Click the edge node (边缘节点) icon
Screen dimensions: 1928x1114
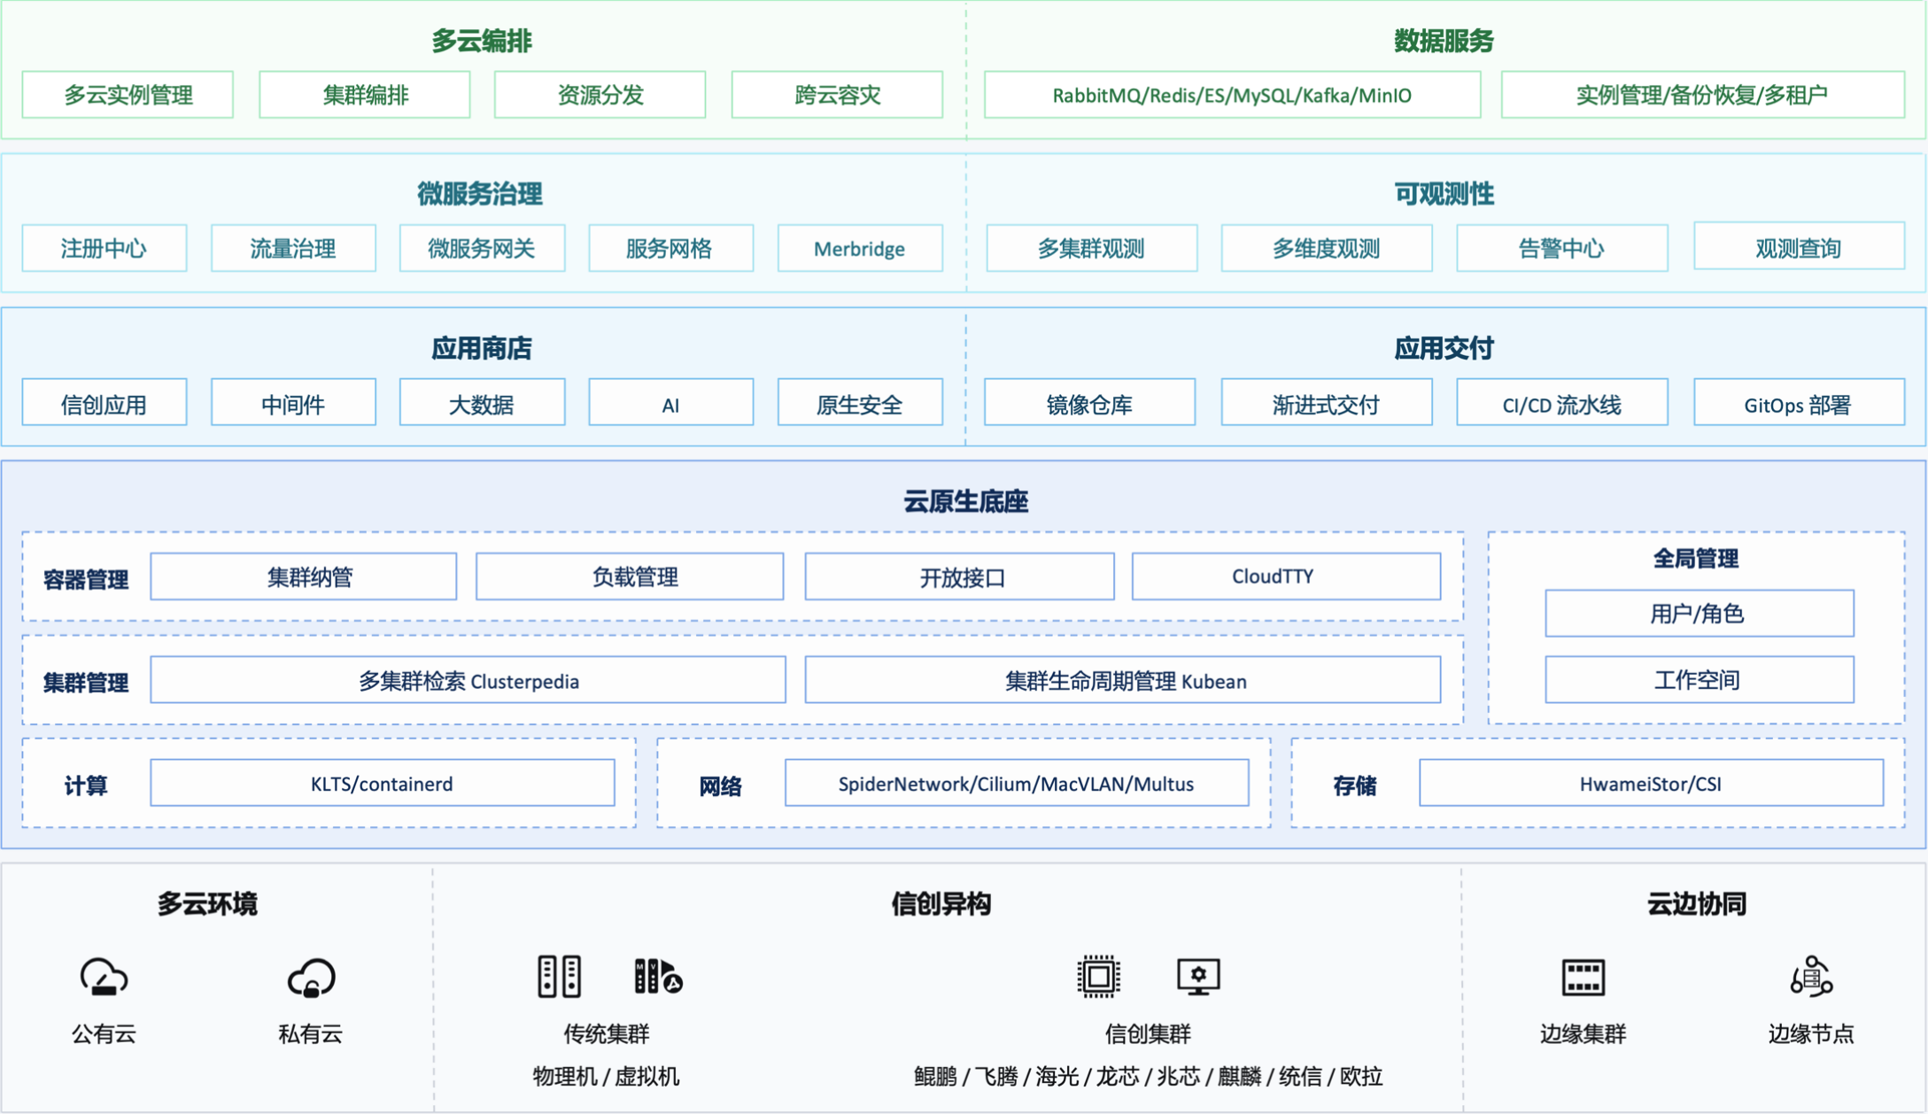tap(1810, 977)
